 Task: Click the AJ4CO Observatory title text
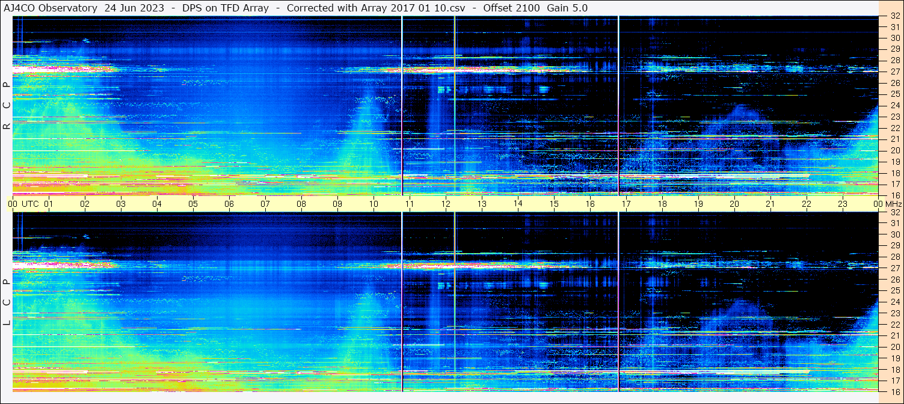[51, 8]
